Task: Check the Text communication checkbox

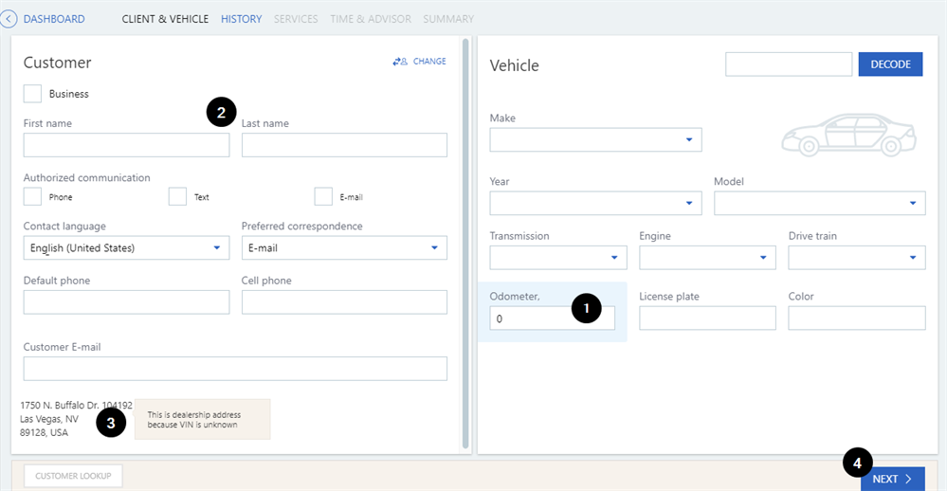Action: click(x=177, y=196)
